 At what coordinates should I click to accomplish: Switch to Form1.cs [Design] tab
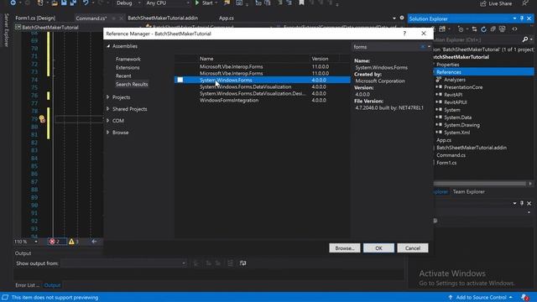35,18
